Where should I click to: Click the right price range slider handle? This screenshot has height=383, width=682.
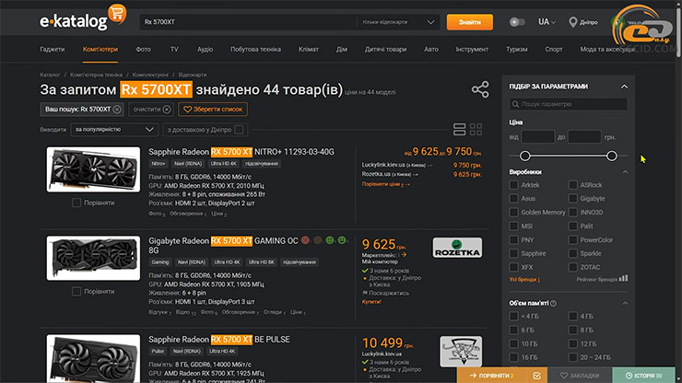click(611, 156)
